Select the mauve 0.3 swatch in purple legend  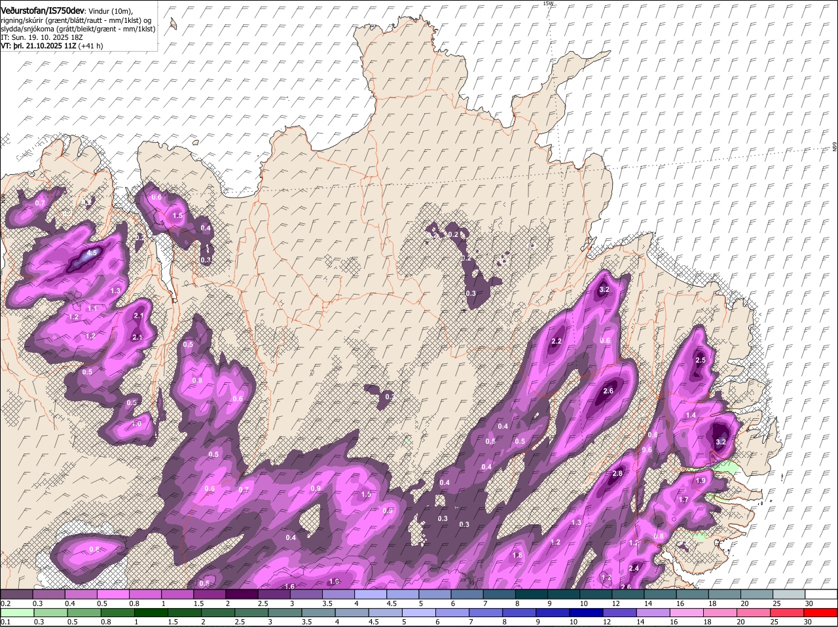tap(48, 594)
